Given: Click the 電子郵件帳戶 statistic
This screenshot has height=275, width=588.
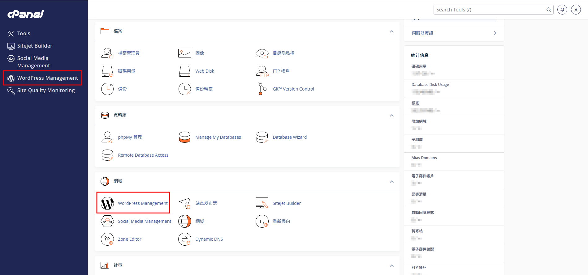Looking at the screenshot, I should click(x=422, y=176).
